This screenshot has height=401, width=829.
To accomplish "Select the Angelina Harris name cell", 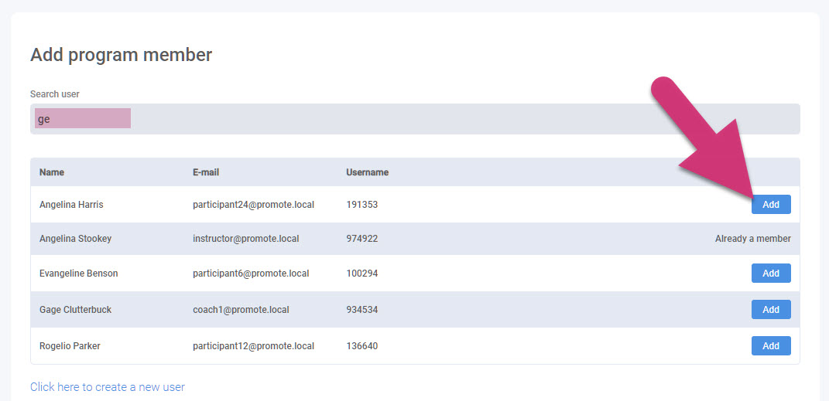I will pyautogui.click(x=71, y=205).
